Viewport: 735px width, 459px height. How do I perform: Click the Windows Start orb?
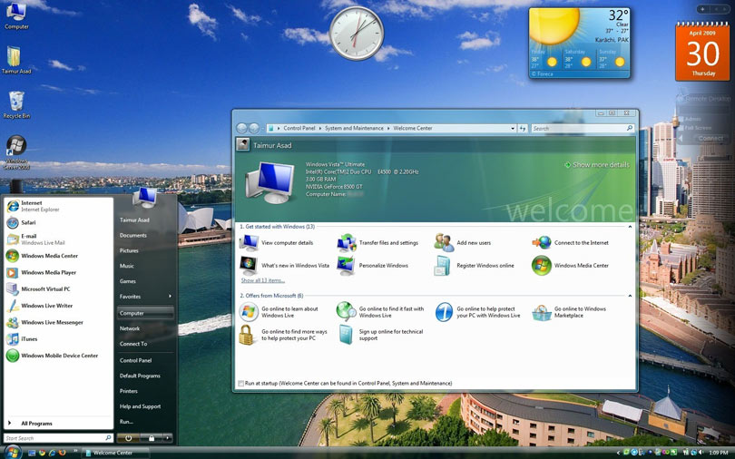click(x=13, y=451)
